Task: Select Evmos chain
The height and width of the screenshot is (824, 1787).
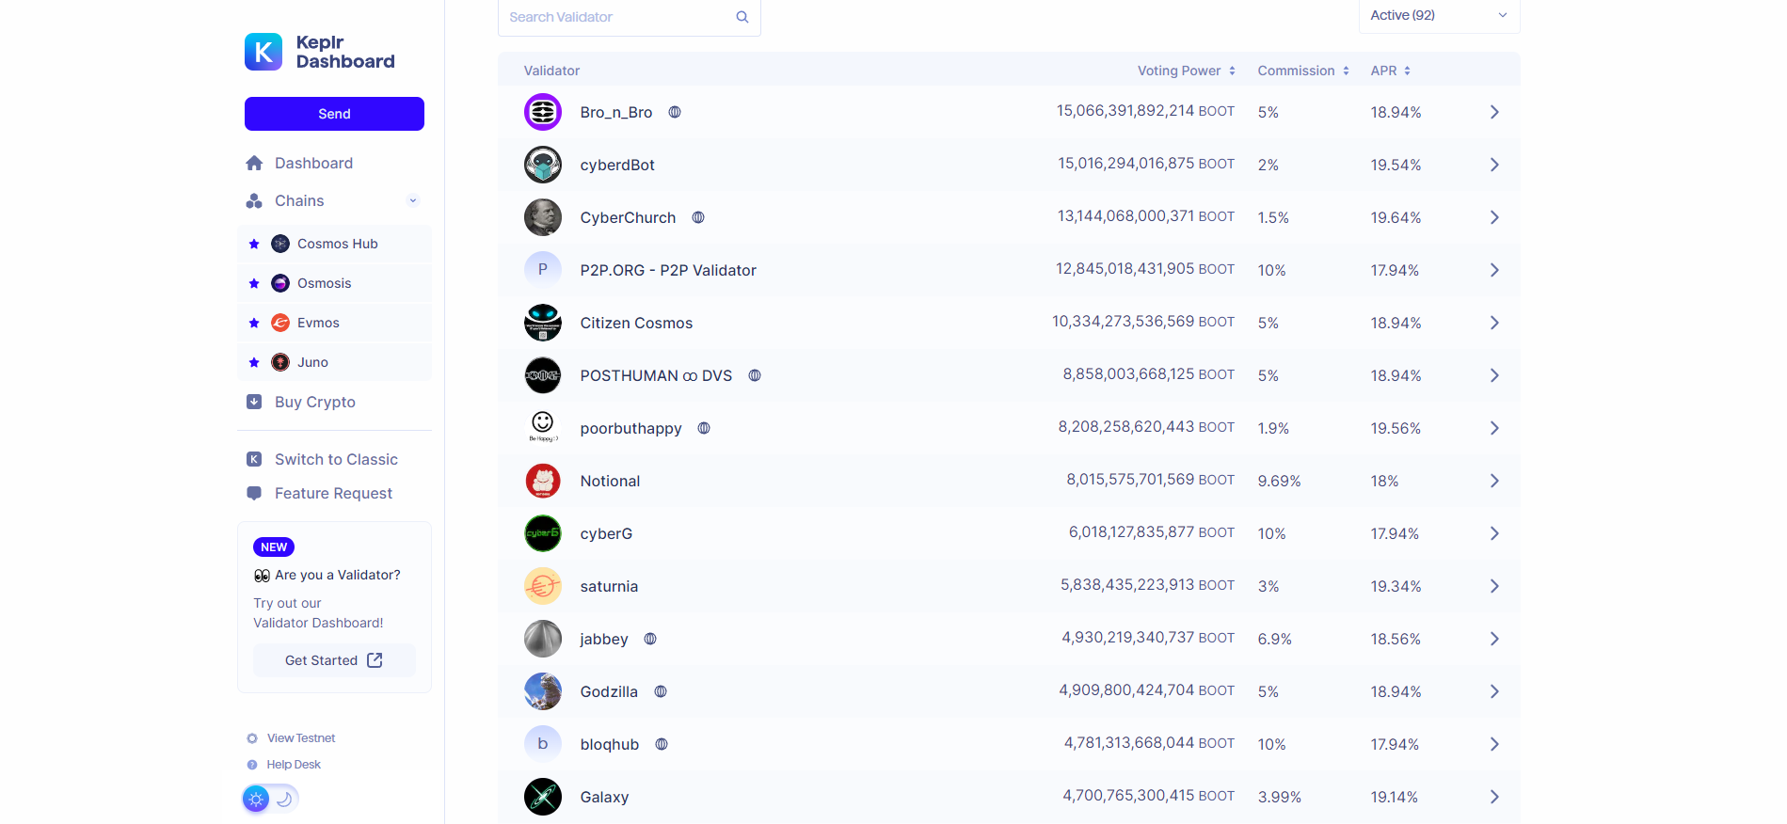Action: 334,323
